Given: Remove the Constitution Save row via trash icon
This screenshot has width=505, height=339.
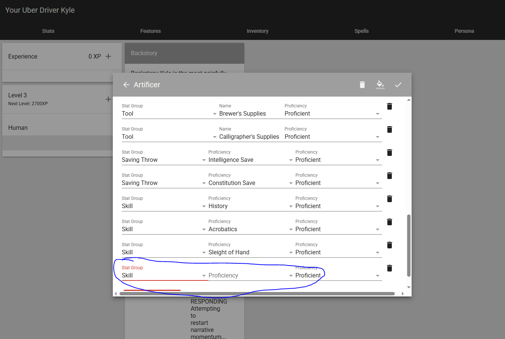Looking at the screenshot, I should pos(390,176).
